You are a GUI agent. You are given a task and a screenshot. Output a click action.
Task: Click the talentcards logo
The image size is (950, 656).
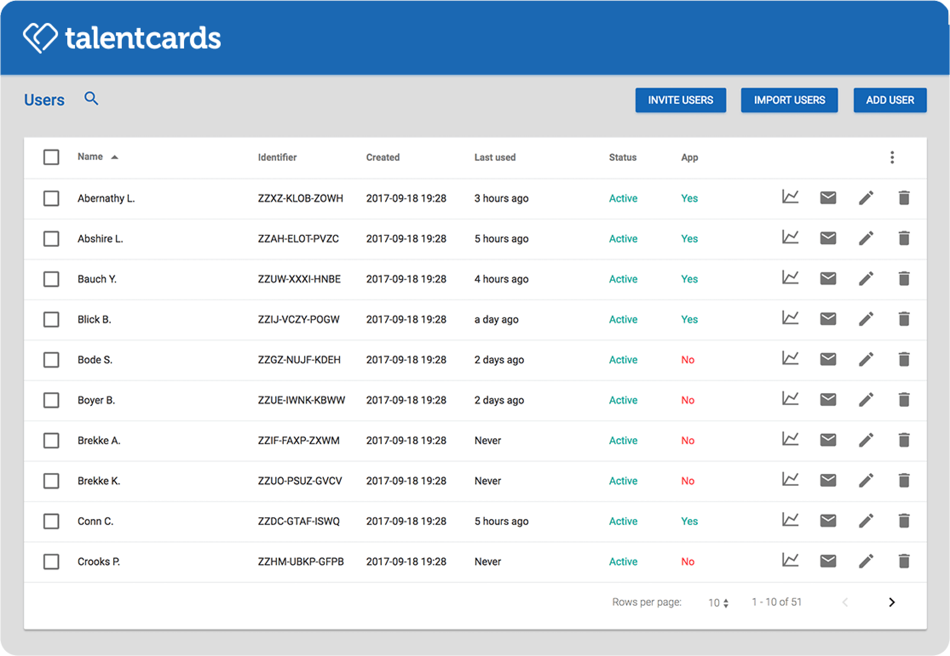click(123, 38)
